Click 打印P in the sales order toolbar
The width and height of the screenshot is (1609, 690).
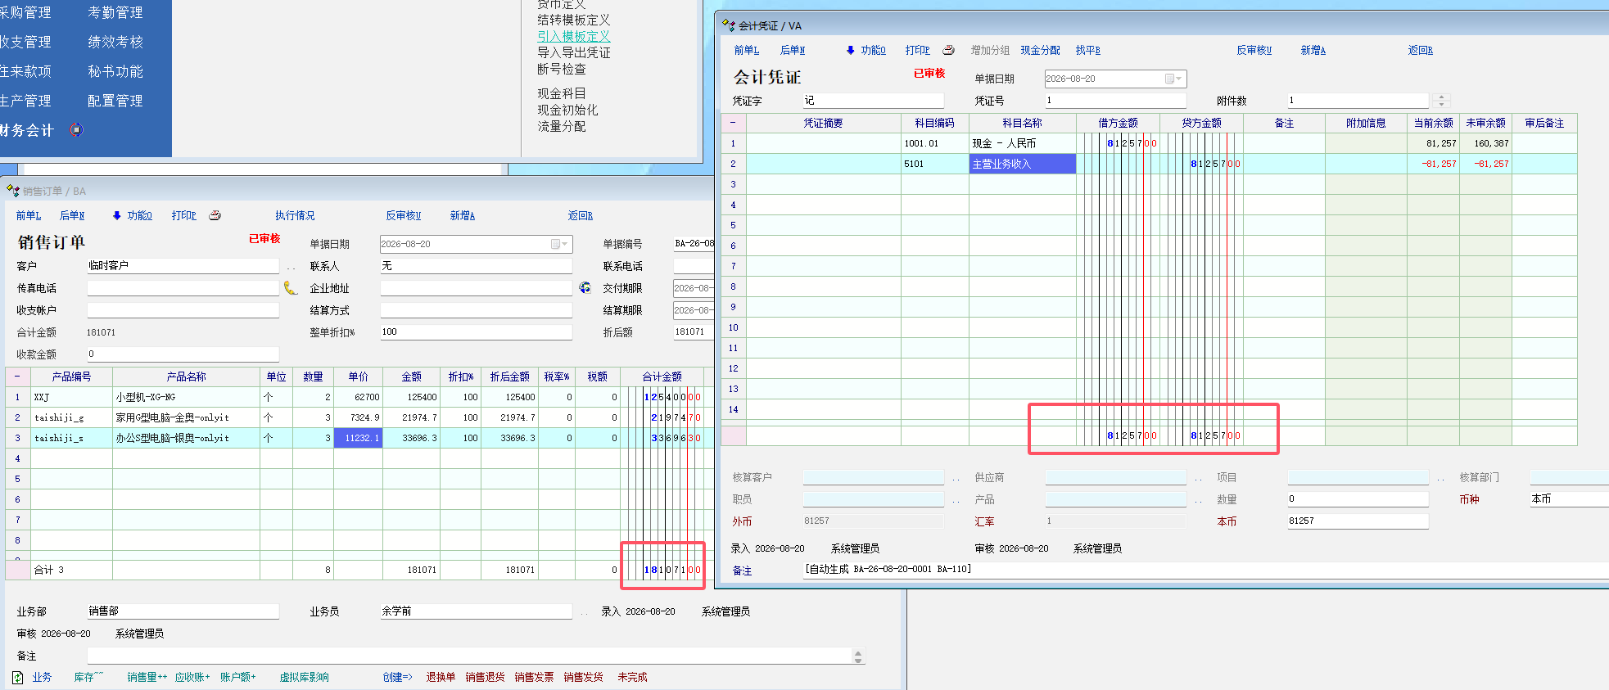tap(184, 215)
